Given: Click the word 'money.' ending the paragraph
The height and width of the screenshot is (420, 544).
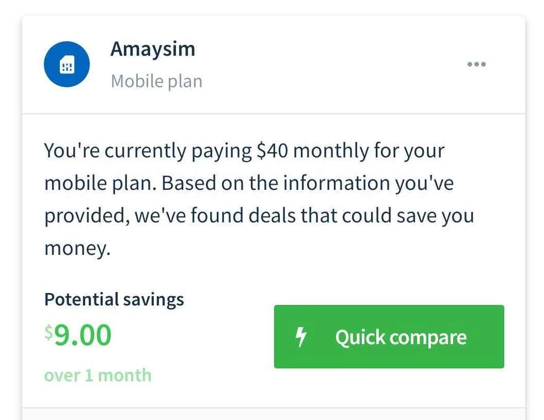Looking at the screenshot, I should pos(77,248).
